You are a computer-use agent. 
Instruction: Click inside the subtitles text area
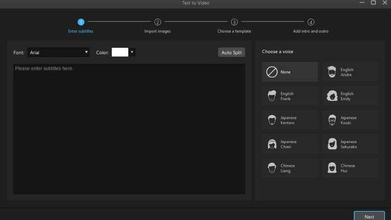(129, 129)
